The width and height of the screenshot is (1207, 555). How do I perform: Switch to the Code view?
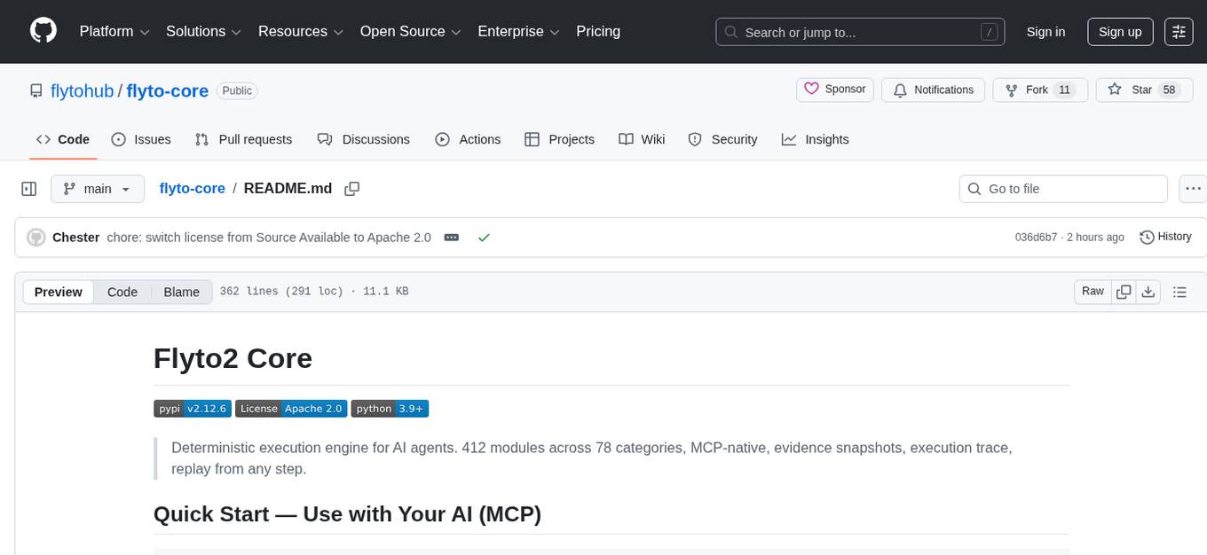pyautogui.click(x=122, y=292)
